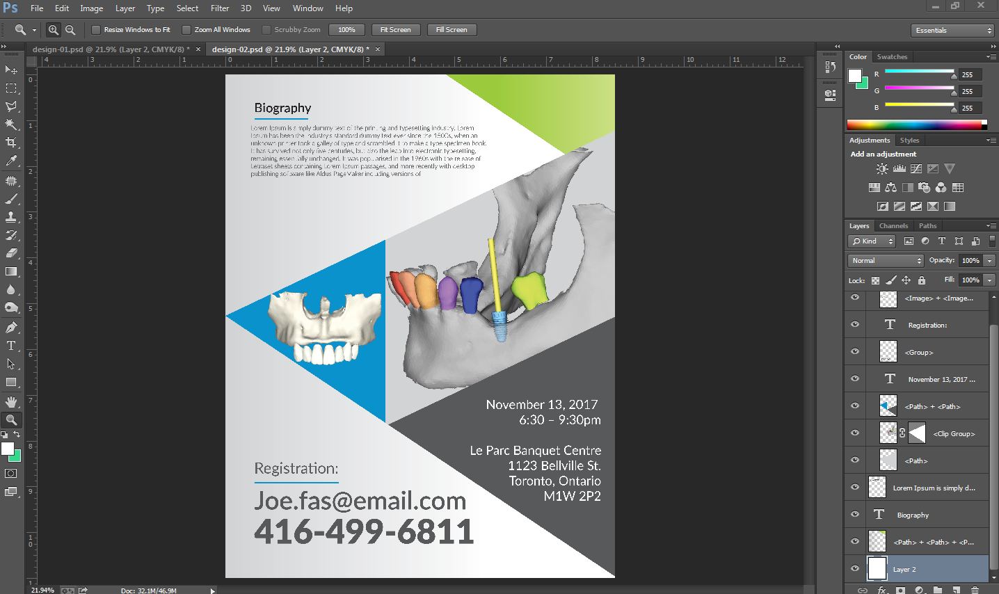Select the Magic Wand tool

(11, 125)
